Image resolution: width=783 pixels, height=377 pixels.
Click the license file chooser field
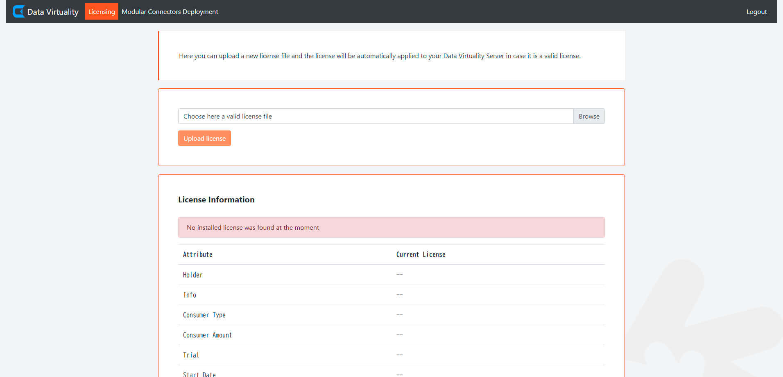tap(376, 116)
